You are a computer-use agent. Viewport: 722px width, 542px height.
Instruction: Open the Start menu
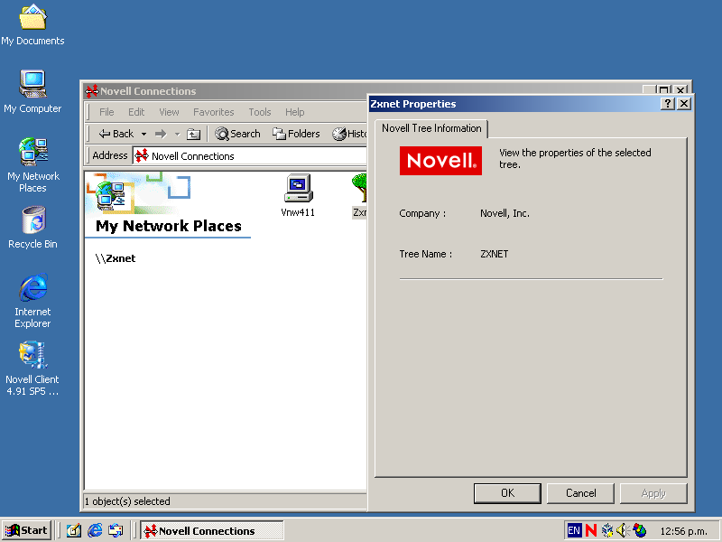tap(26, 530)
